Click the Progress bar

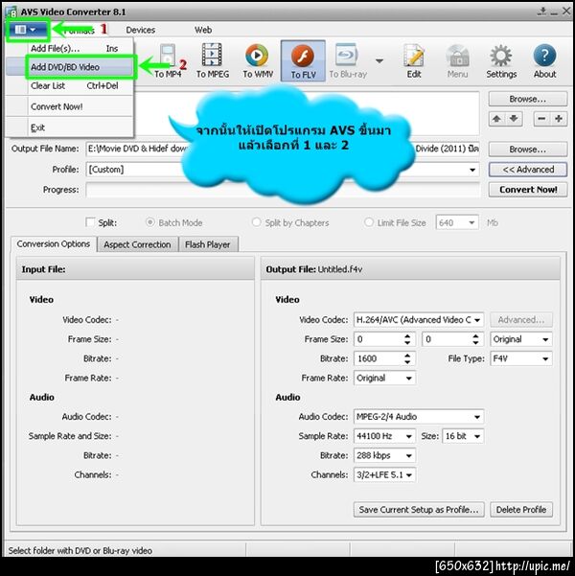(283, 190)
